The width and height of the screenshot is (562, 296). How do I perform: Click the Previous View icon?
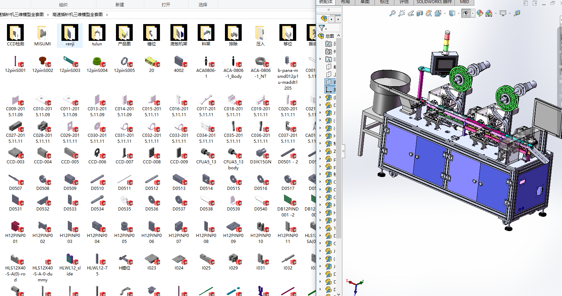(411, 13)
